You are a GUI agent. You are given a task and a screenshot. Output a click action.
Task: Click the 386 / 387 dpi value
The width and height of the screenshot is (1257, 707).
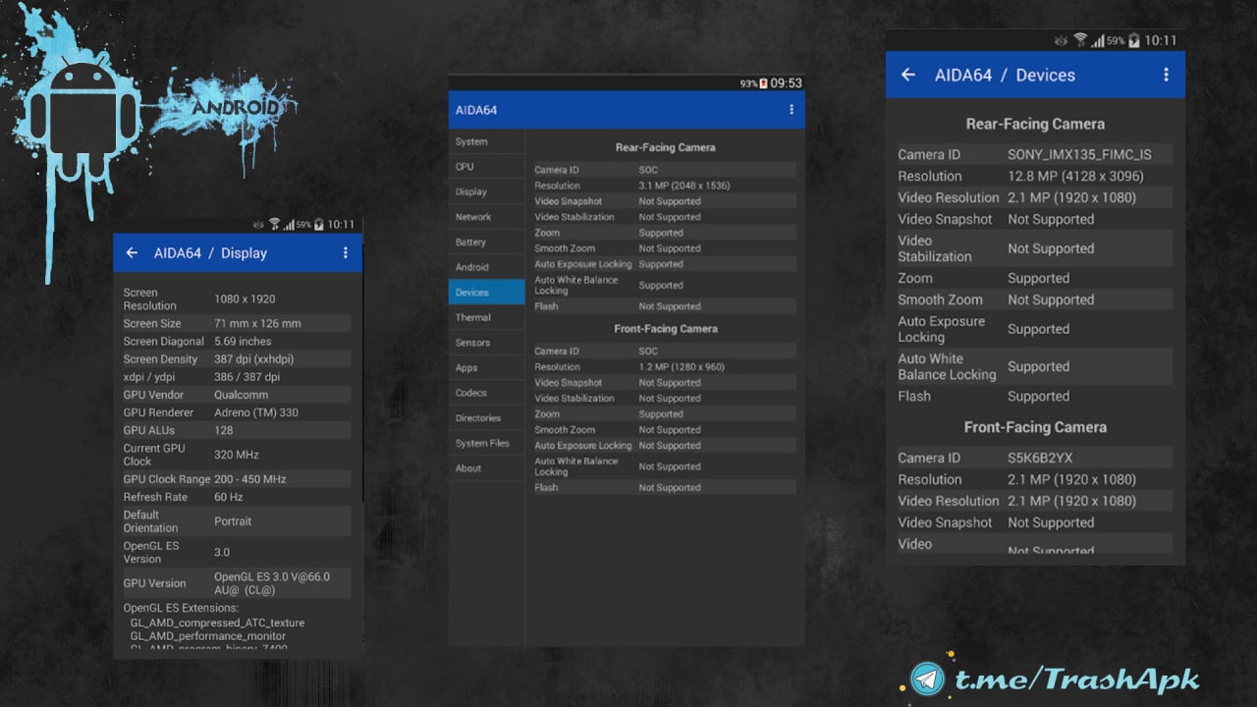point(246,377)
